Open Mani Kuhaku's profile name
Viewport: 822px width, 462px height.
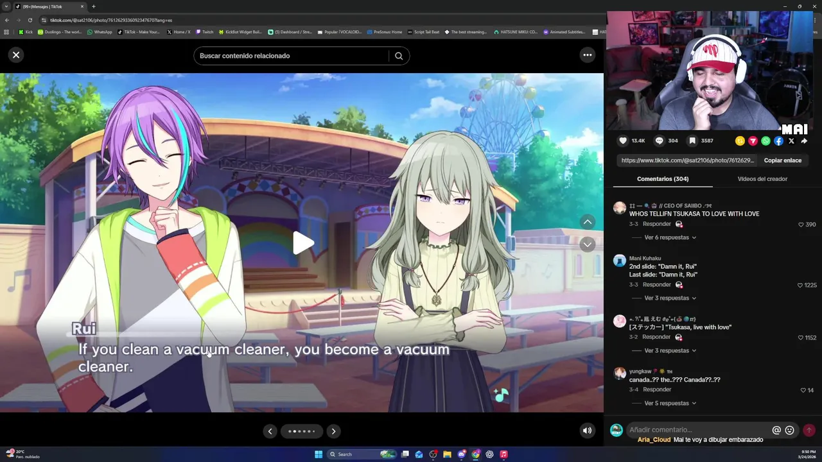click(645, 258)
